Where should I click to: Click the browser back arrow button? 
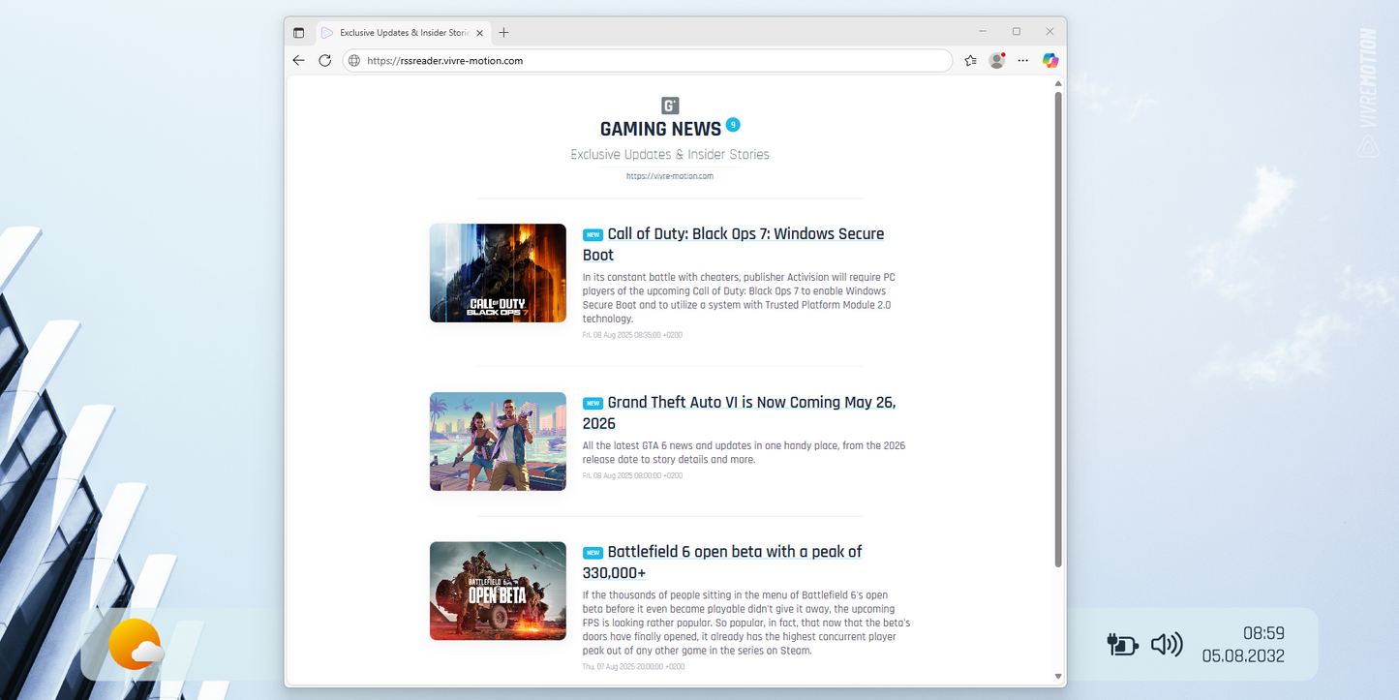[298, 60]
